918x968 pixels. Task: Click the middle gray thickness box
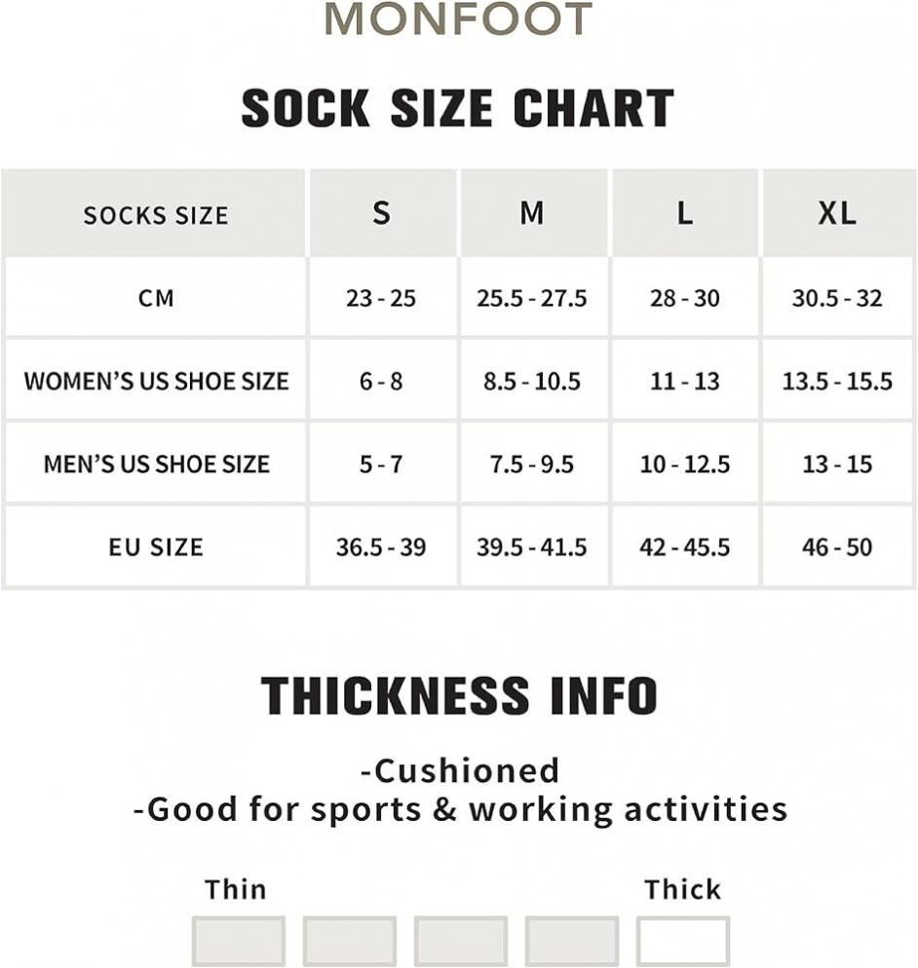point(461,941)
